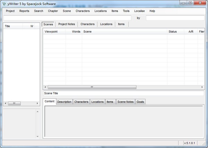Click the window resize grip in status bar
208x148 pixels.
(204, 144)
